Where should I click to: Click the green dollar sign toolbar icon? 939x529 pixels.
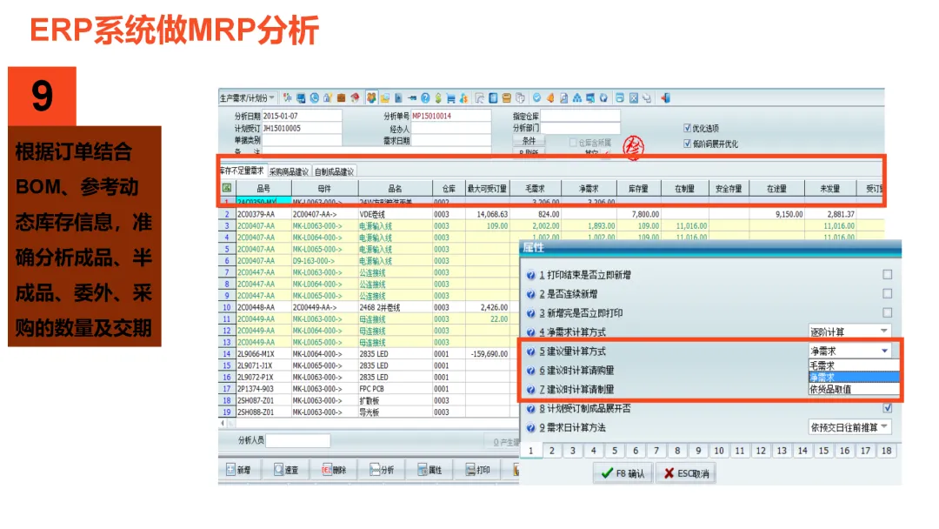[438, 97]
